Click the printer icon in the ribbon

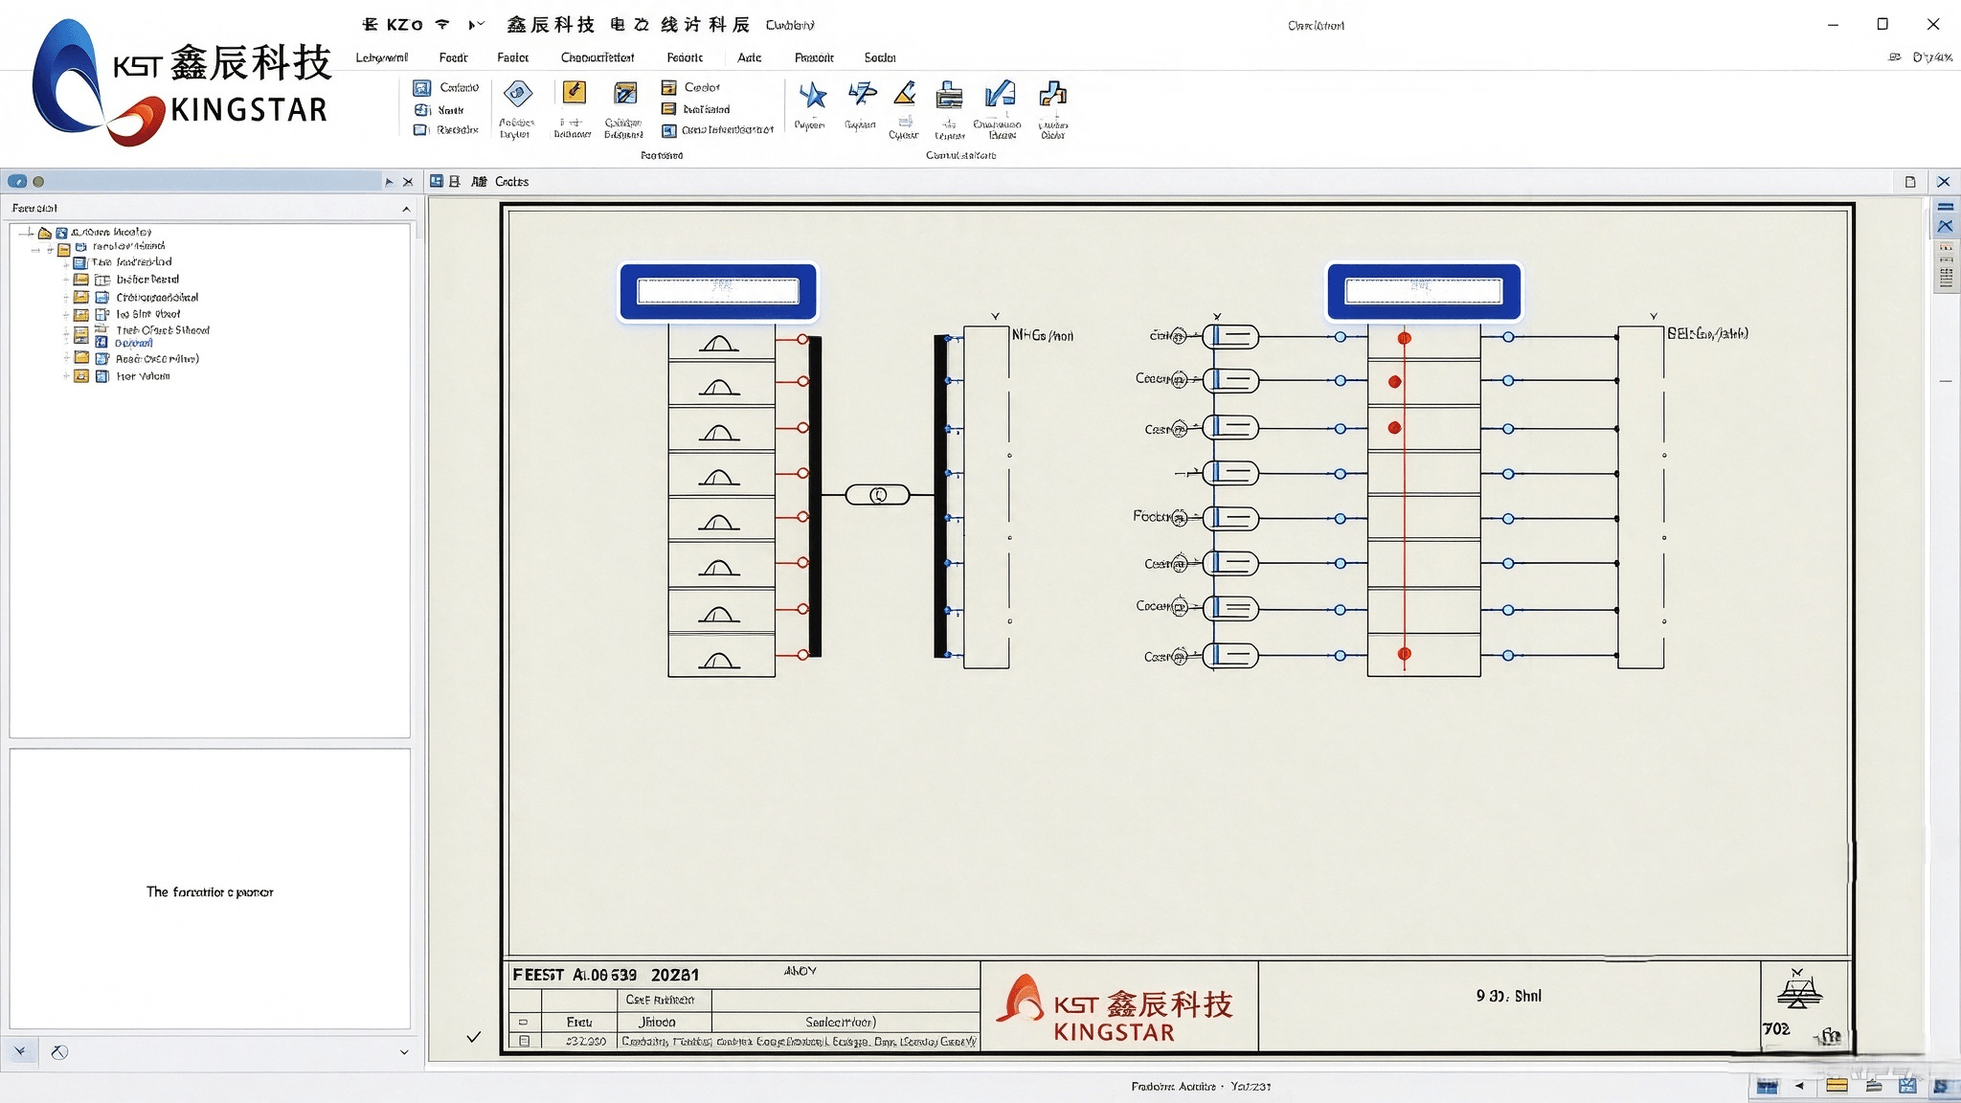tap(949, 95)
